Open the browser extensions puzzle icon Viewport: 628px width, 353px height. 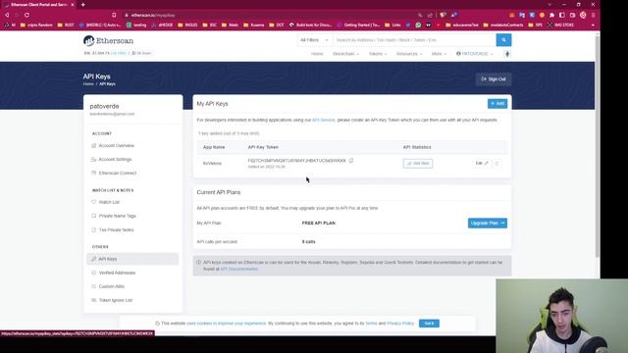[551, 16]
